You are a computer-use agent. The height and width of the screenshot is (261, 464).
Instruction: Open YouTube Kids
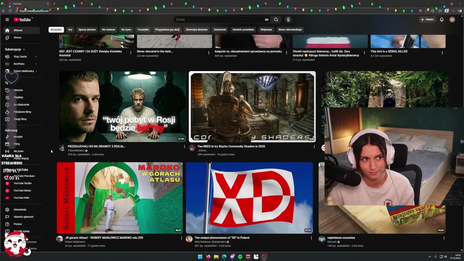22,198
